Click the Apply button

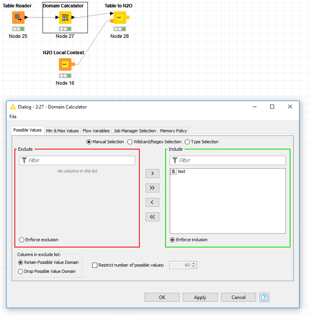200,297
